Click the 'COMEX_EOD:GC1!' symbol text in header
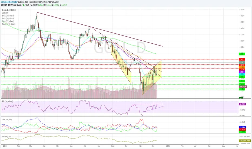 tap(9, 5)
